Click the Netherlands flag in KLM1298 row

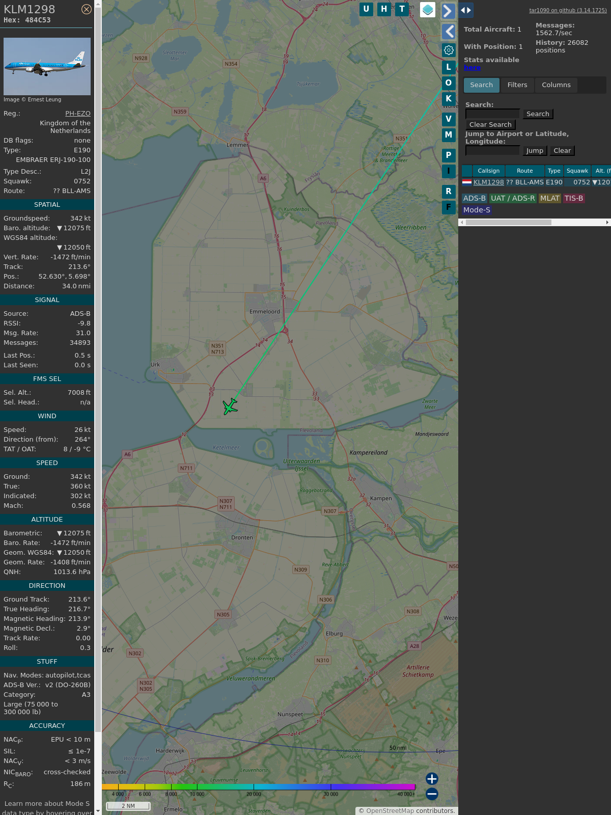coord(467,182)
